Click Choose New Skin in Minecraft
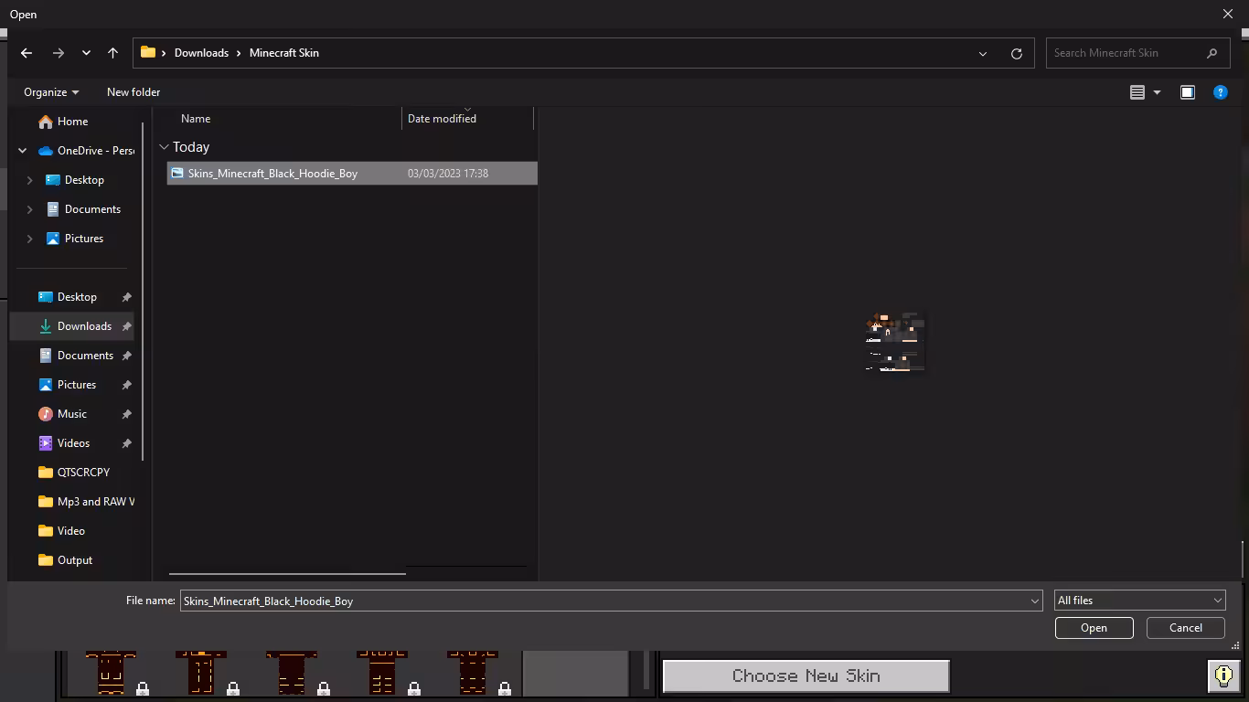Image resolution: width=1249 pixels, height=702 pixels. point(806,676)
